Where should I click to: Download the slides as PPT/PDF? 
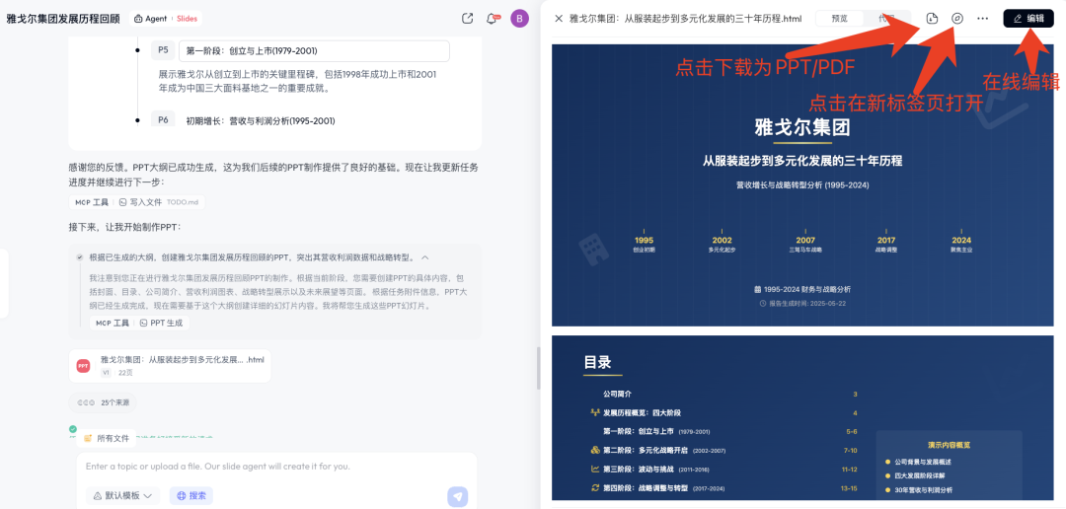(x=932, y=19)
